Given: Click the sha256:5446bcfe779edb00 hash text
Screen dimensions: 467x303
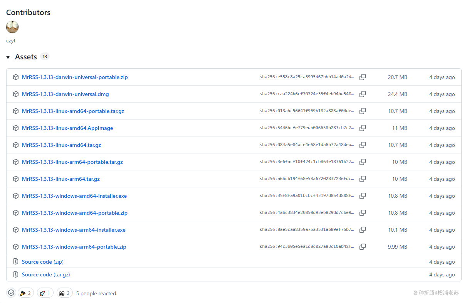Looking at the screenshot, I should point(307,128).
